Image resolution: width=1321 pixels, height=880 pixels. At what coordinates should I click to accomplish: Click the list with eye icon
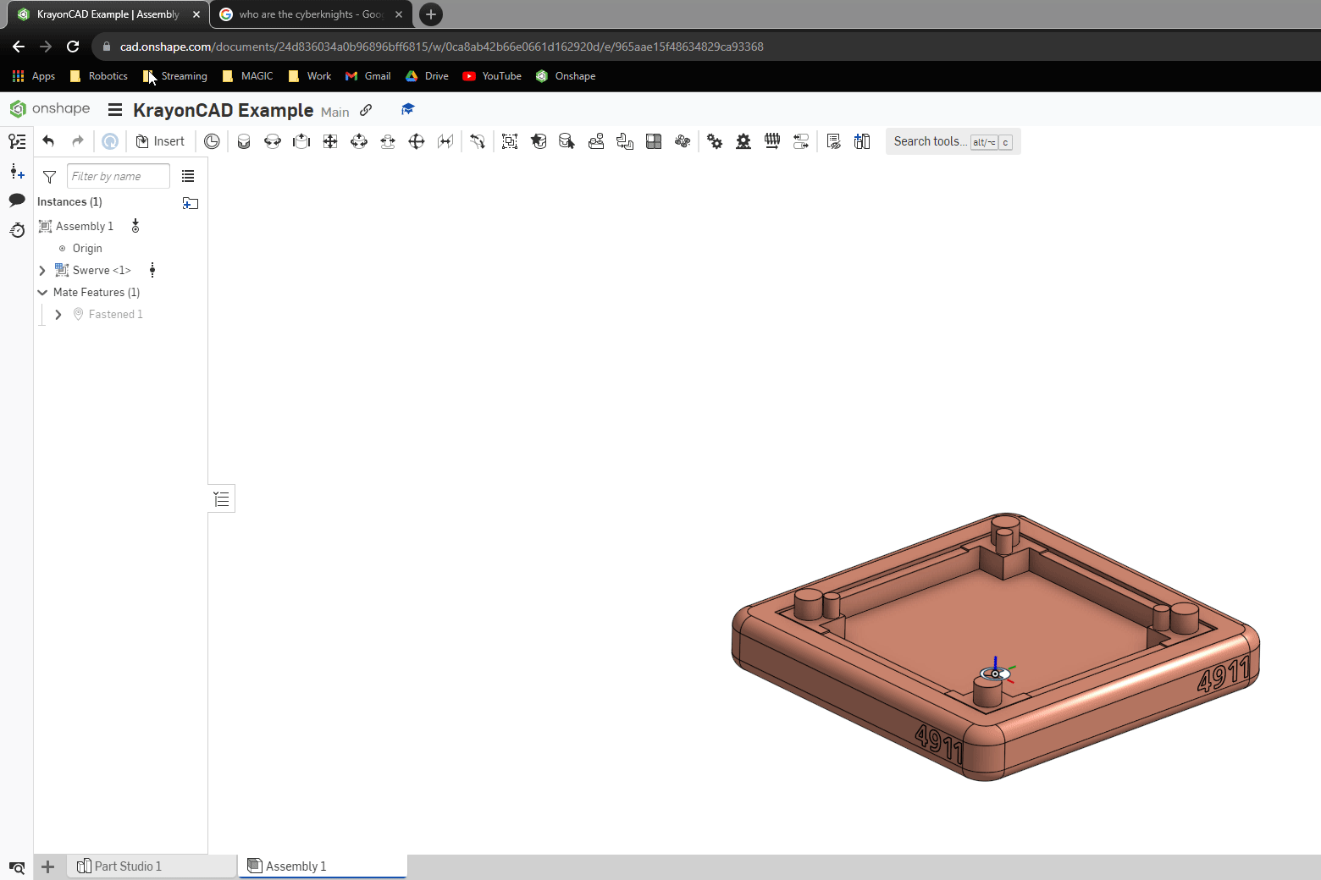click(x=833, y=141)
